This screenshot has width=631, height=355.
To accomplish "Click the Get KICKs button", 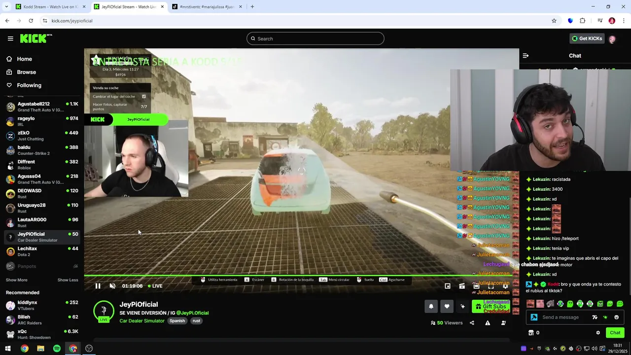I will [x=587, y=38].
